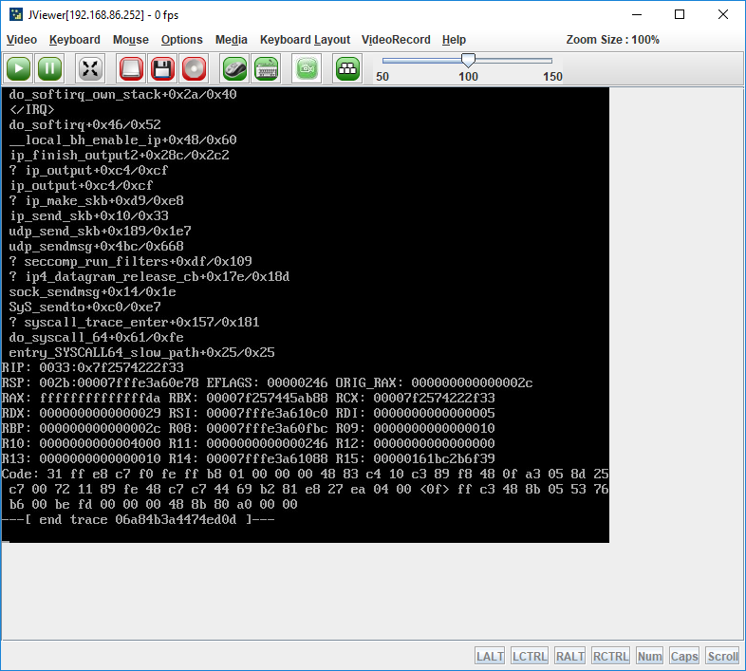The image size is (746, 671).
Task: Toggle the Num lock status button
Action: pos(649,656)
